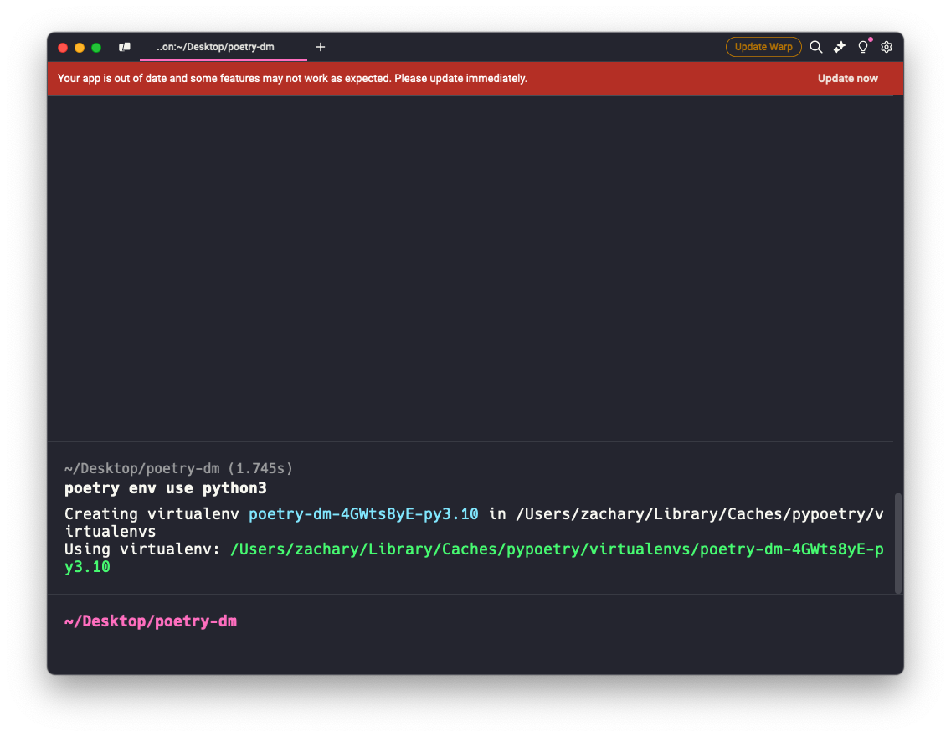
Task: Click the terminal output scrollbar
Action: click(897, 544)
